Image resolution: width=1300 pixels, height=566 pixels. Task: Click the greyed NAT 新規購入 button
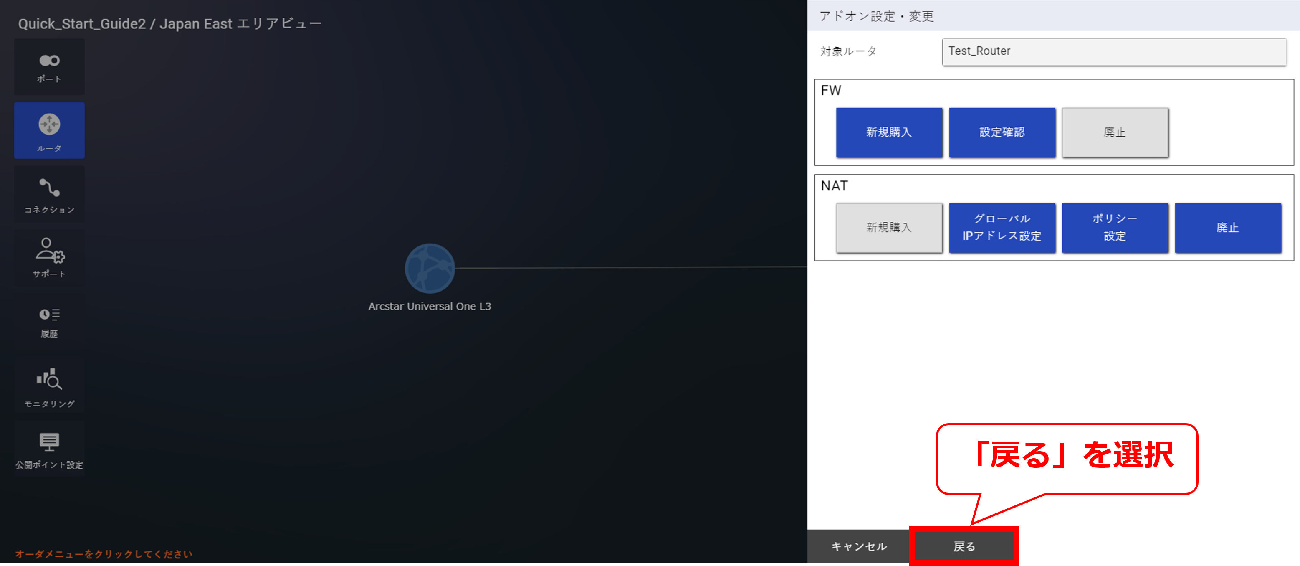point(889,228)
